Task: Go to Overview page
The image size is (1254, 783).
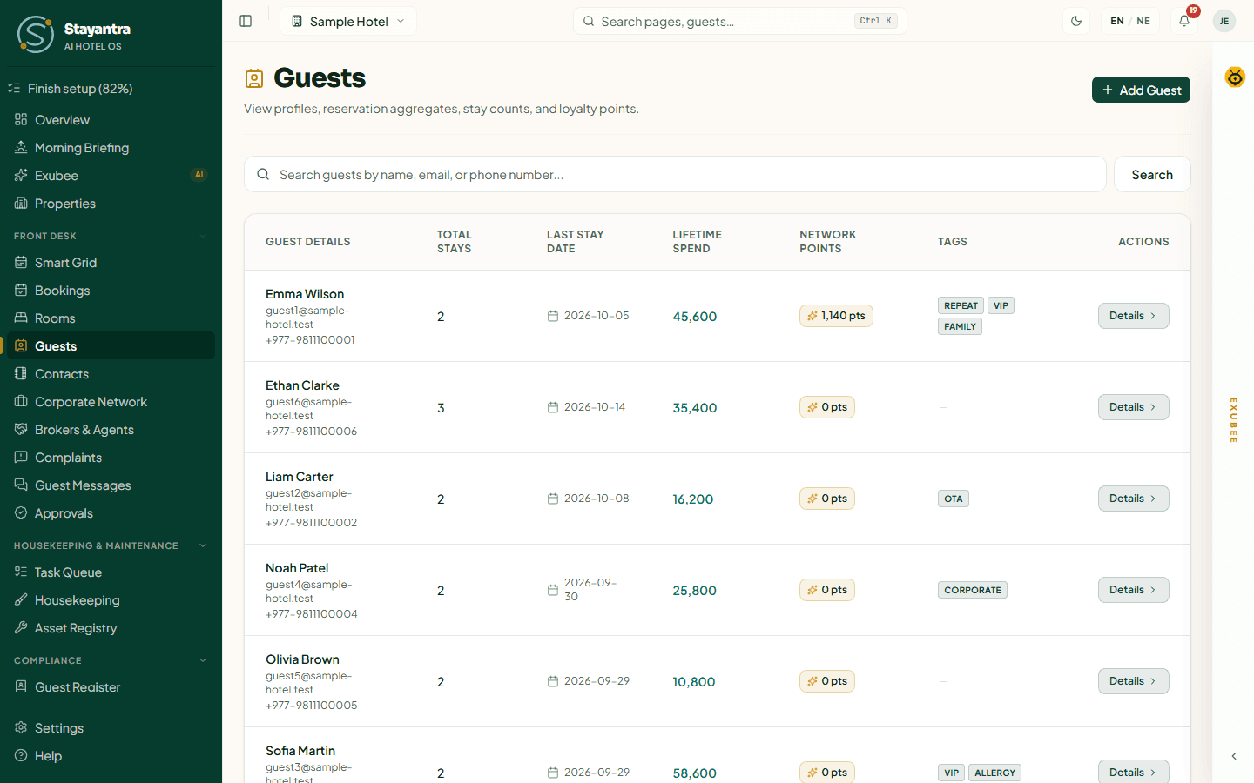Action: pyautogui.click(x=111, y=120)
